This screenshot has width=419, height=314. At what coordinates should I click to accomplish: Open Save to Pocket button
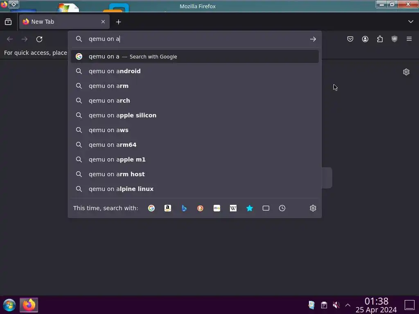tap(350, 39)
